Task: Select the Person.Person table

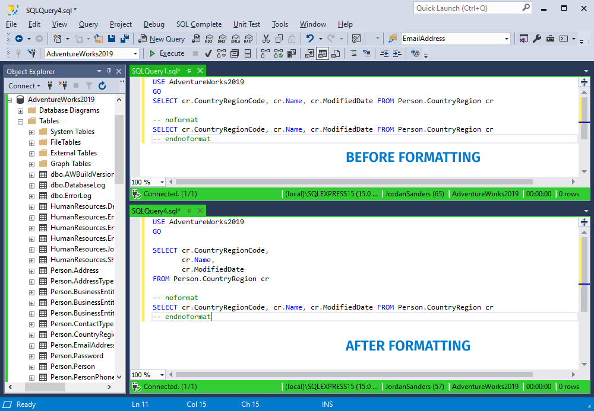Action: tap(72, 367)
